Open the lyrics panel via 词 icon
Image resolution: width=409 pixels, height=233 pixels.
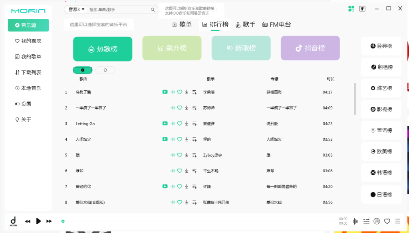pos(376,221)
